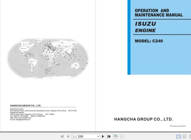
Task: Go to the previous page
Action: [x=68, y=137]
